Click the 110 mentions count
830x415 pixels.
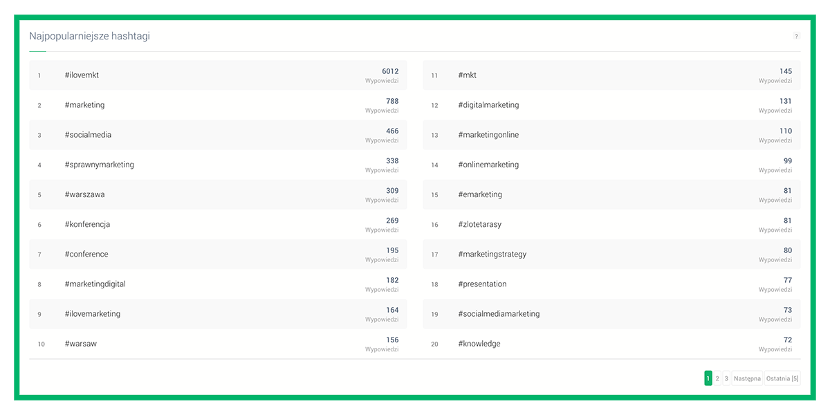(786, 131)
